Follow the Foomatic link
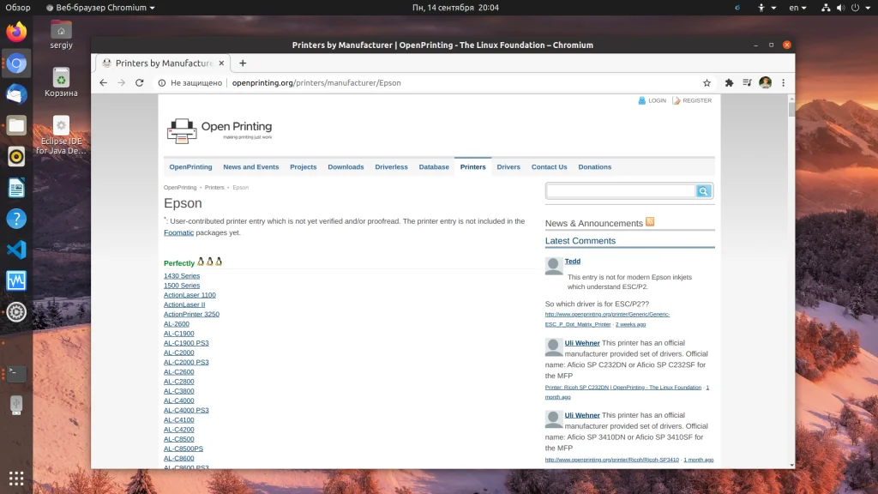This screenshot has width=878, height=494. (x=178, y=232)
